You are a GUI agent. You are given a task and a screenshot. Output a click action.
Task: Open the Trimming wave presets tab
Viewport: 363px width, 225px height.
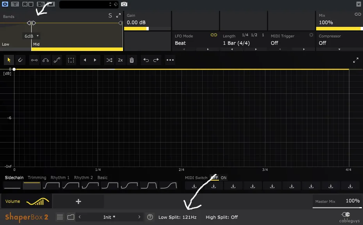click(x=37, y=178)
